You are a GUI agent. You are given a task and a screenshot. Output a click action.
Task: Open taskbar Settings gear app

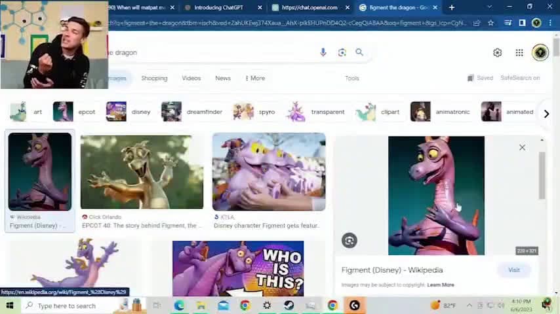[267, 305]
